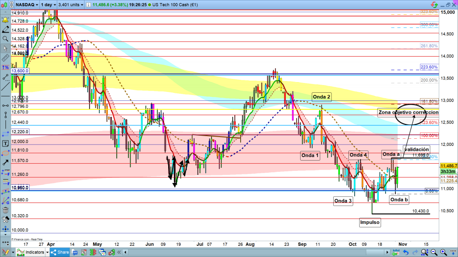Select the percent measurement tool
This screenshot has height=257, width=458.
point(5,67)
